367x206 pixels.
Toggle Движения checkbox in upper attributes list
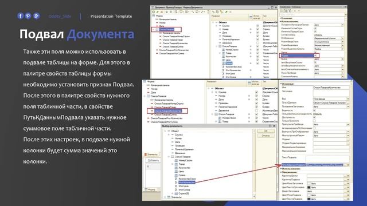(257, 43)
